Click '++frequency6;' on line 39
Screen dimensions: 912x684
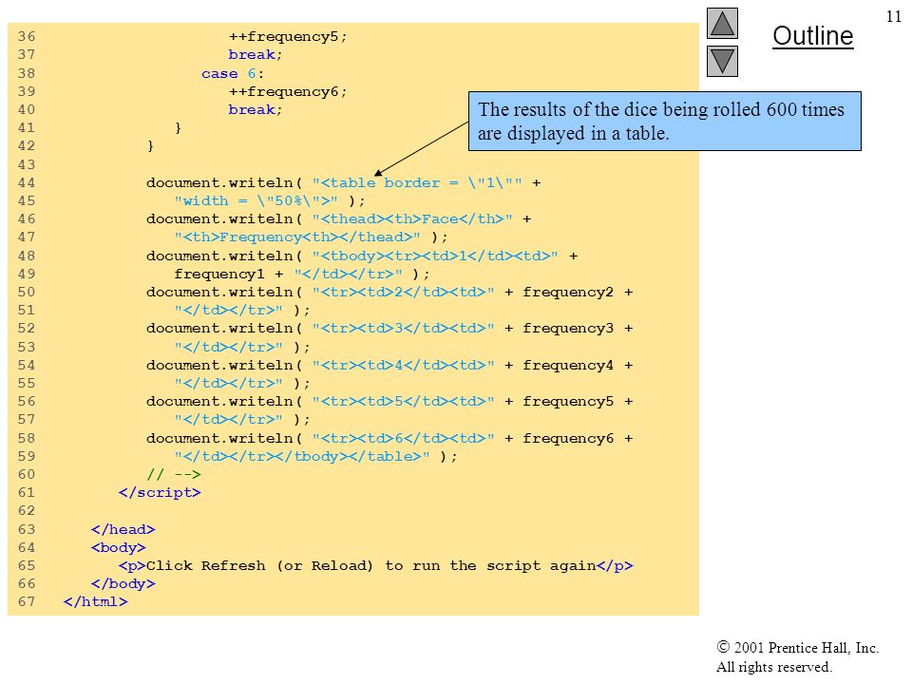point(287,92)
